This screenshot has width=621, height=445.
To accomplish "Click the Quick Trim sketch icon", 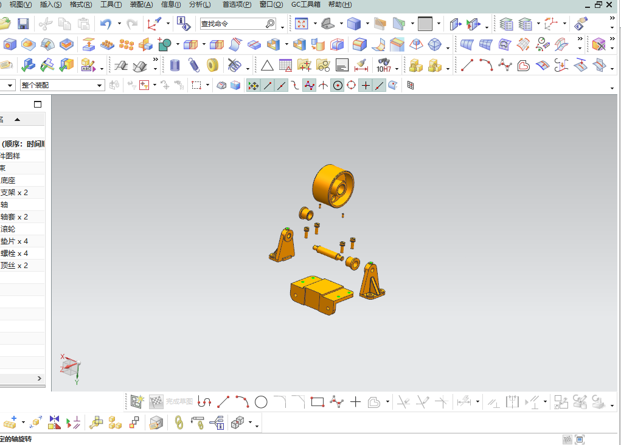I will [404, 402].
